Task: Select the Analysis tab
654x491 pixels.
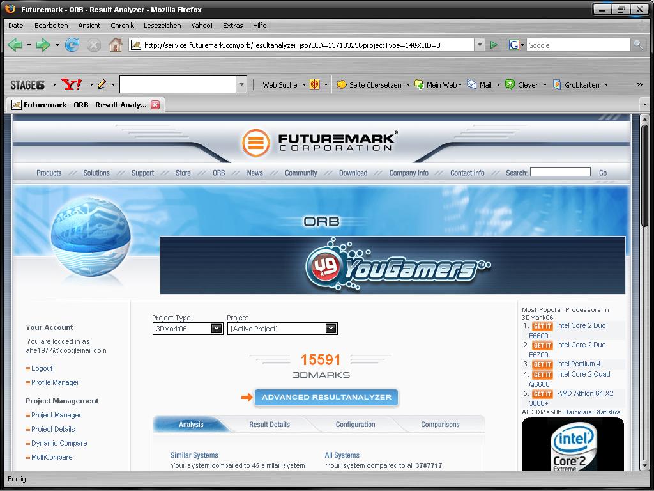Action: [191, 425]
